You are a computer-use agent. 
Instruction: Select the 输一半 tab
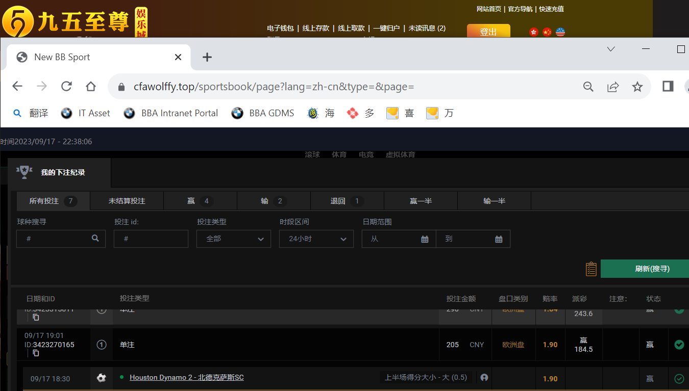494,201
